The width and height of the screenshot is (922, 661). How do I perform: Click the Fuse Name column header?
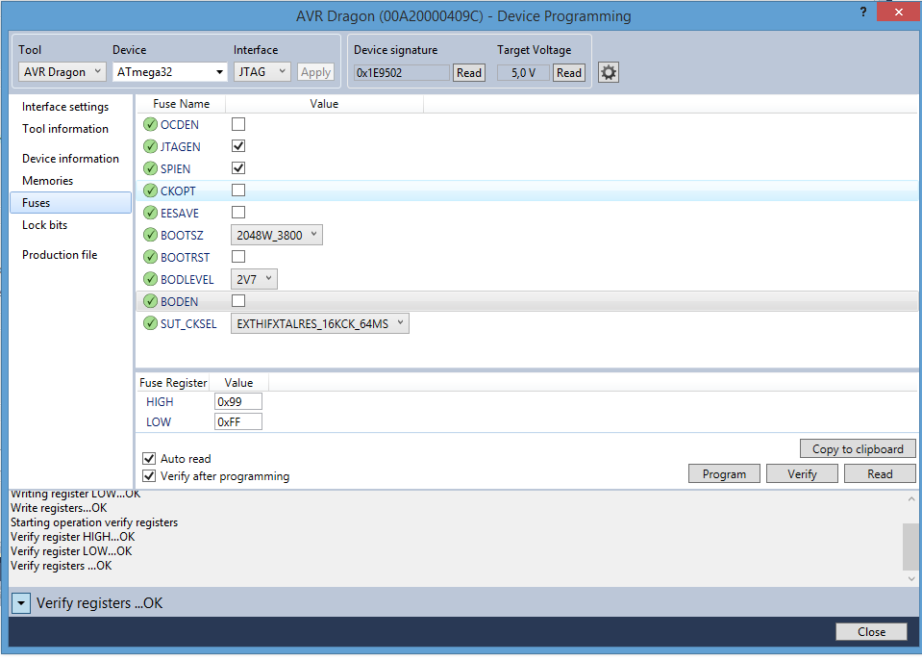(181, 104)
